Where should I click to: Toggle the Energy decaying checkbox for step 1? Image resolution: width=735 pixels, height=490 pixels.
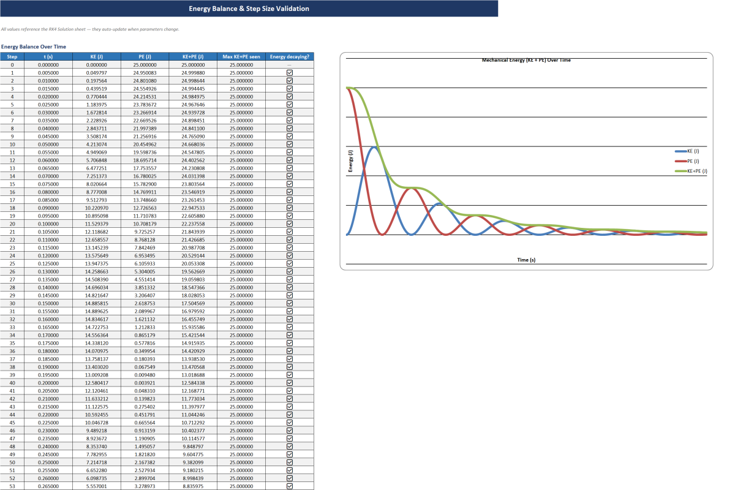tap(290, 72)
